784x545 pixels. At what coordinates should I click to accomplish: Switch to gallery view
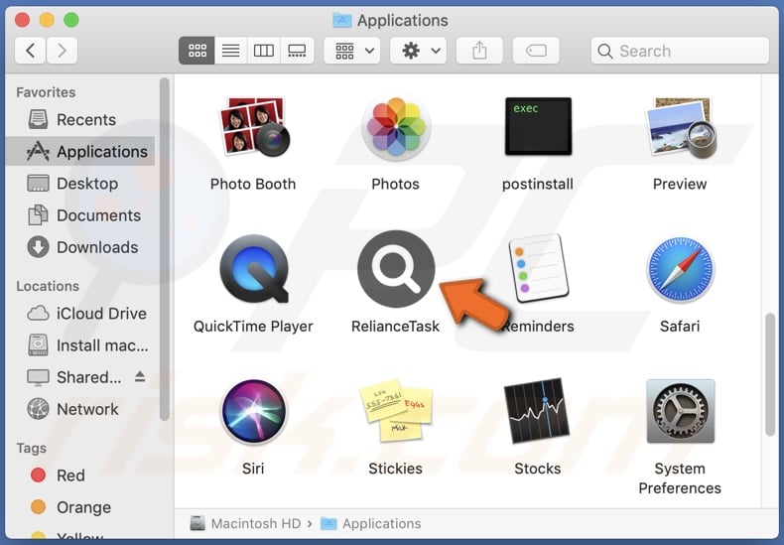pyautogui.click(x=297, y=51)
